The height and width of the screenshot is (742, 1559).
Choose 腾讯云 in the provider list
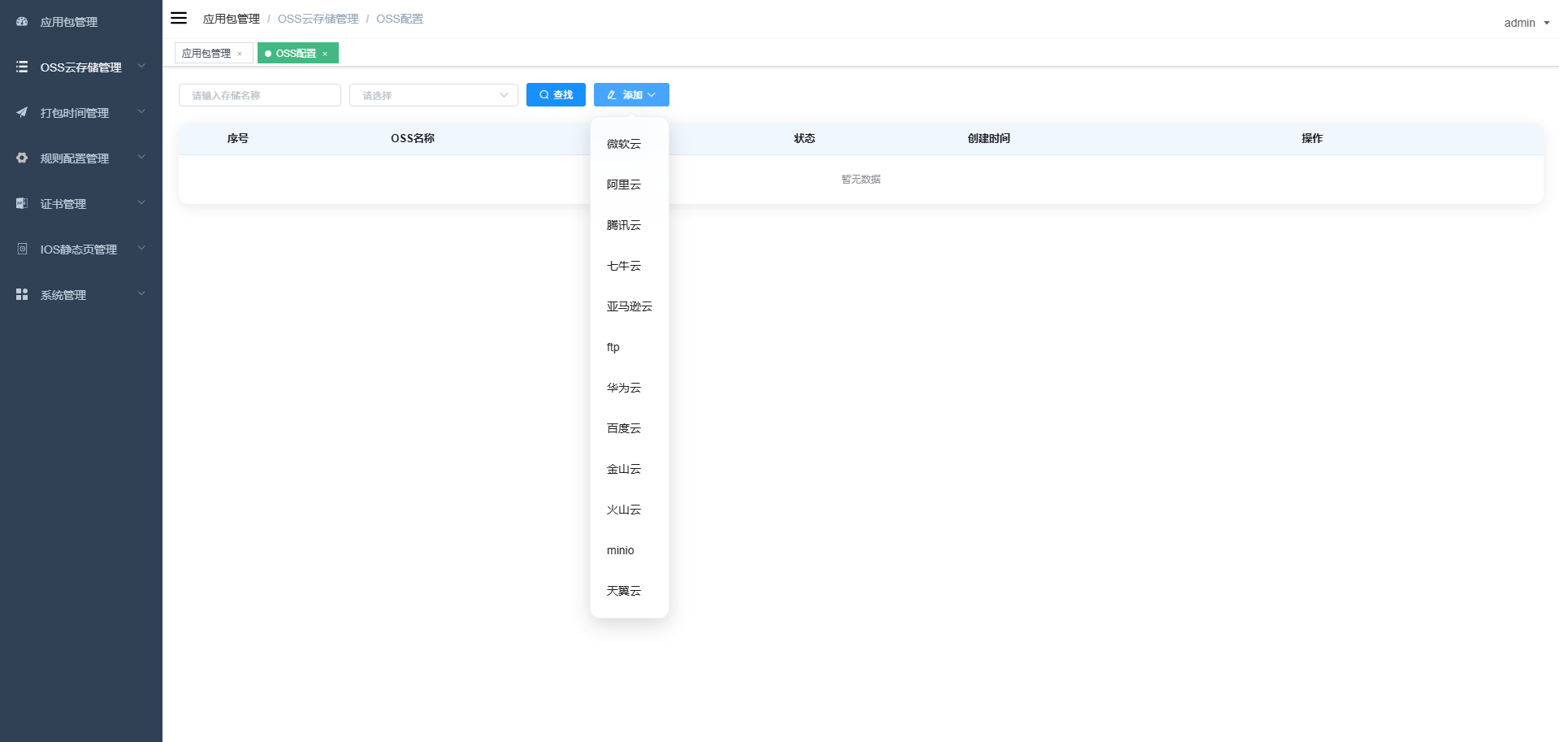[622, 225]
